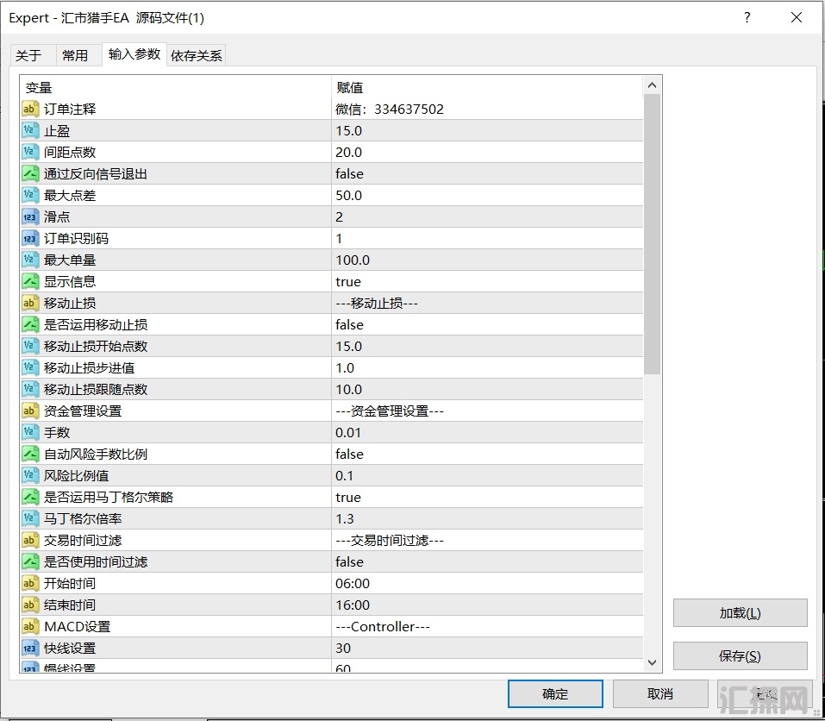
Task: Open help with the question mark button
Action: [747, 17]
